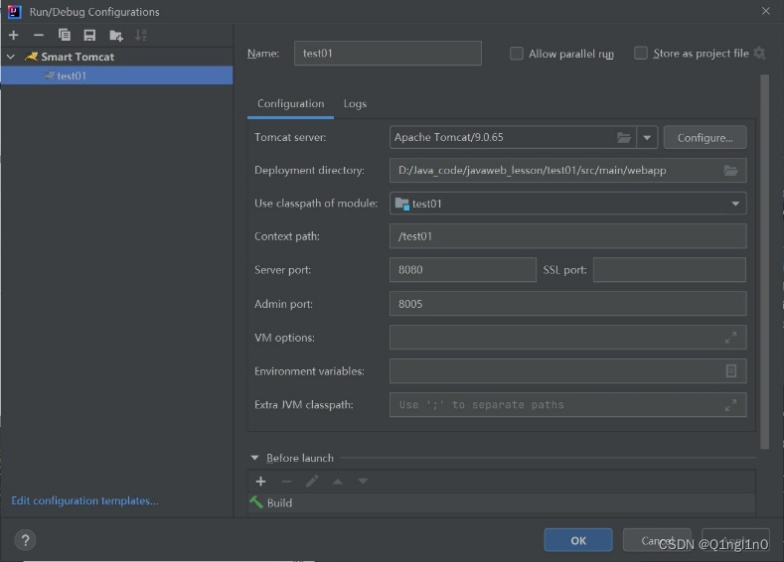Image resolution: width=784 pixels, height=562 pixels.
Task: Enable Store as project file checkbox
Action: (641, 53)
